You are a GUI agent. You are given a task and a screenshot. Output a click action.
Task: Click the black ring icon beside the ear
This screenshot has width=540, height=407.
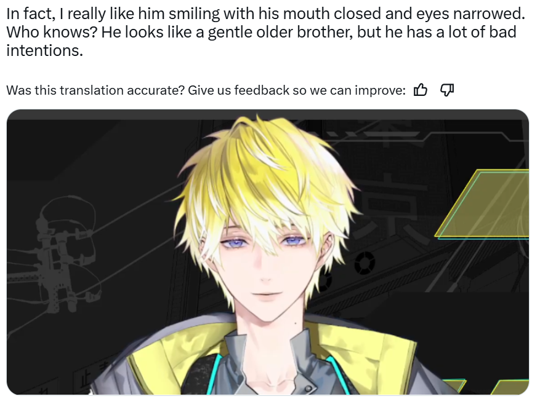[x=365, y=263]
